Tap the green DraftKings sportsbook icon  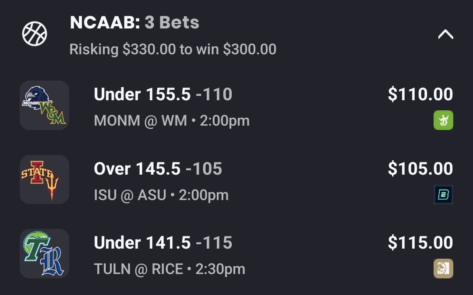pos(443,120)
